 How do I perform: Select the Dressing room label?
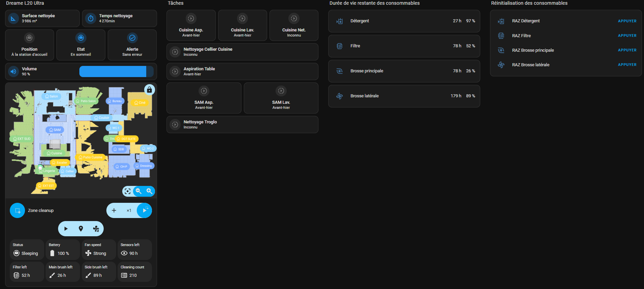click(144, 166)
